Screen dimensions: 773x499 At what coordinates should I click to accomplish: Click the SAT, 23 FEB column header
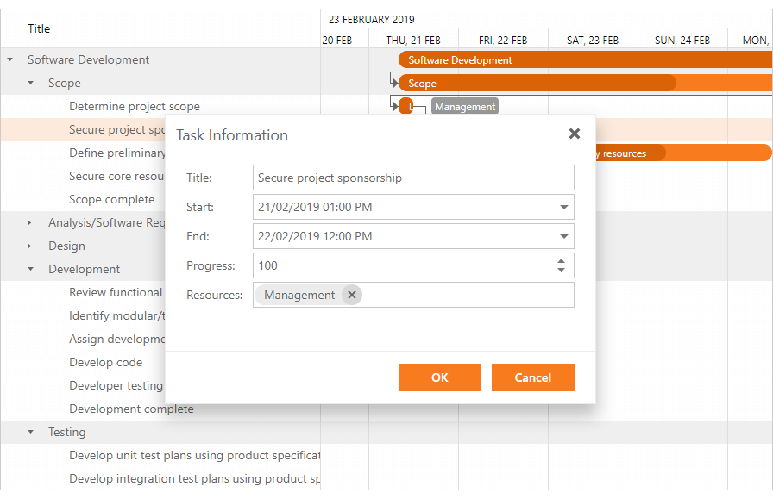593,40
